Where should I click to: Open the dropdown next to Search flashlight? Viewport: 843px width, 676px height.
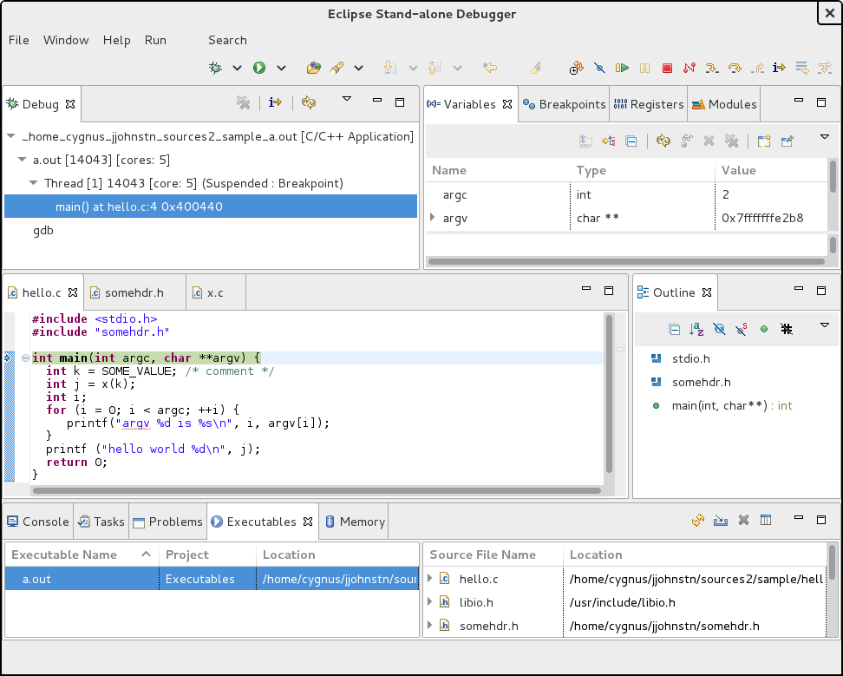tap(358, 68)
